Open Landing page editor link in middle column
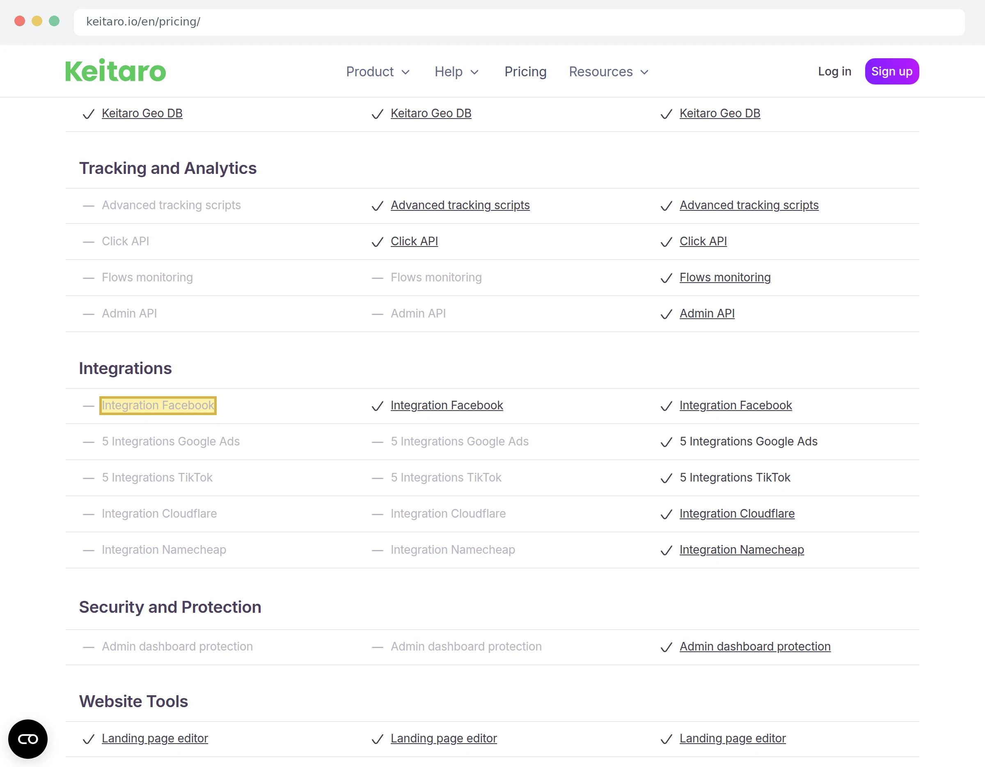 click(x=444, y=738)
